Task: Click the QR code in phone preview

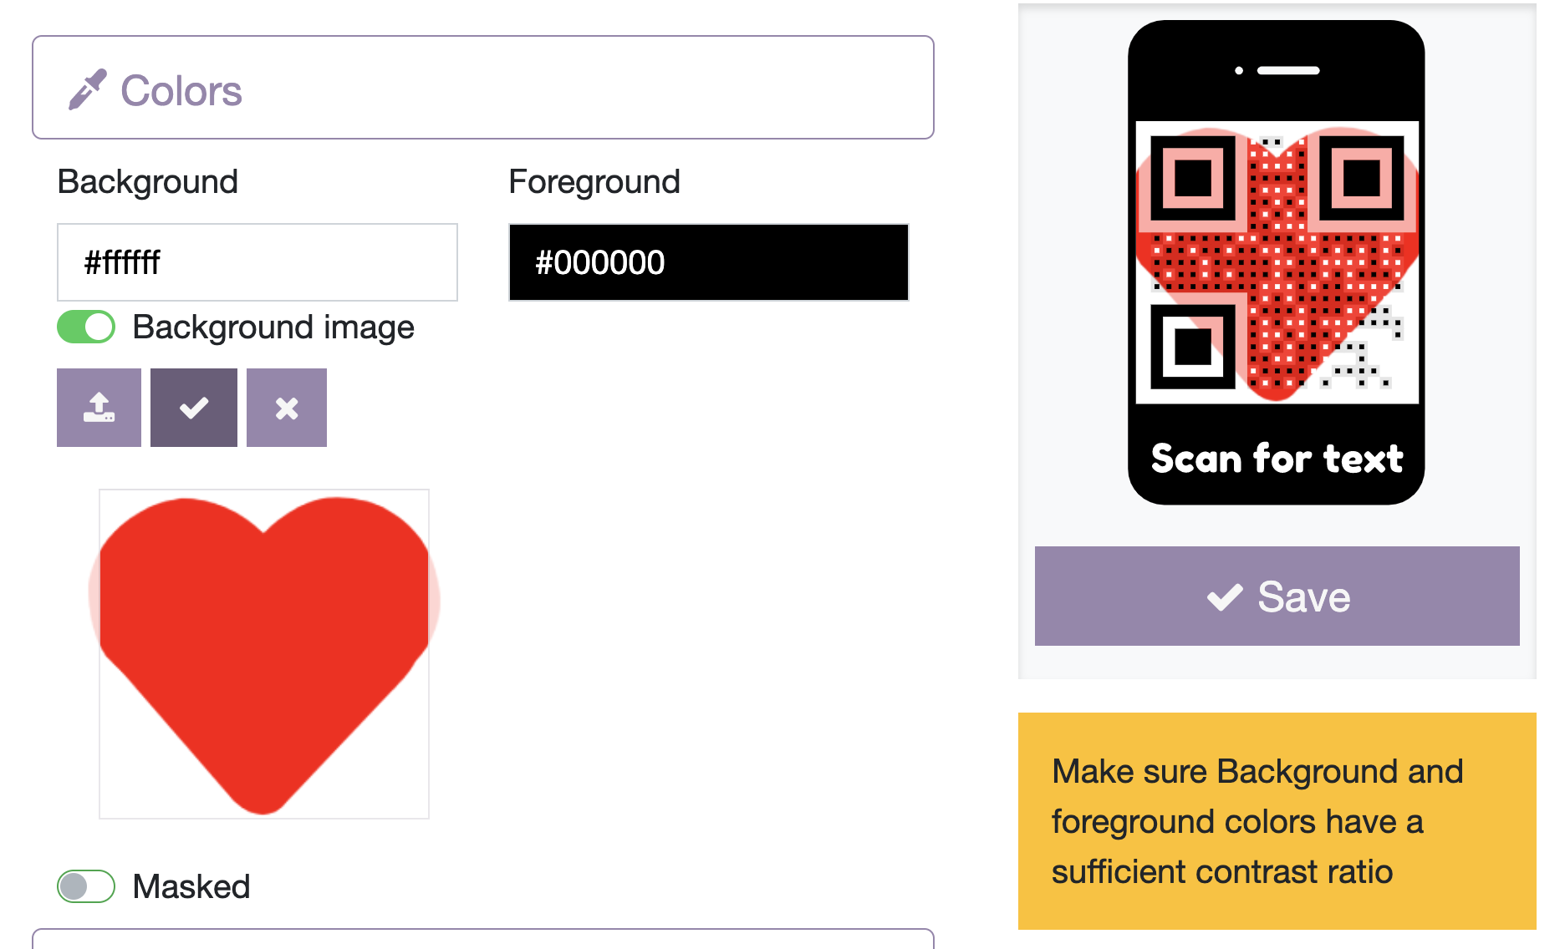Action: click(x=1277, y=262)
